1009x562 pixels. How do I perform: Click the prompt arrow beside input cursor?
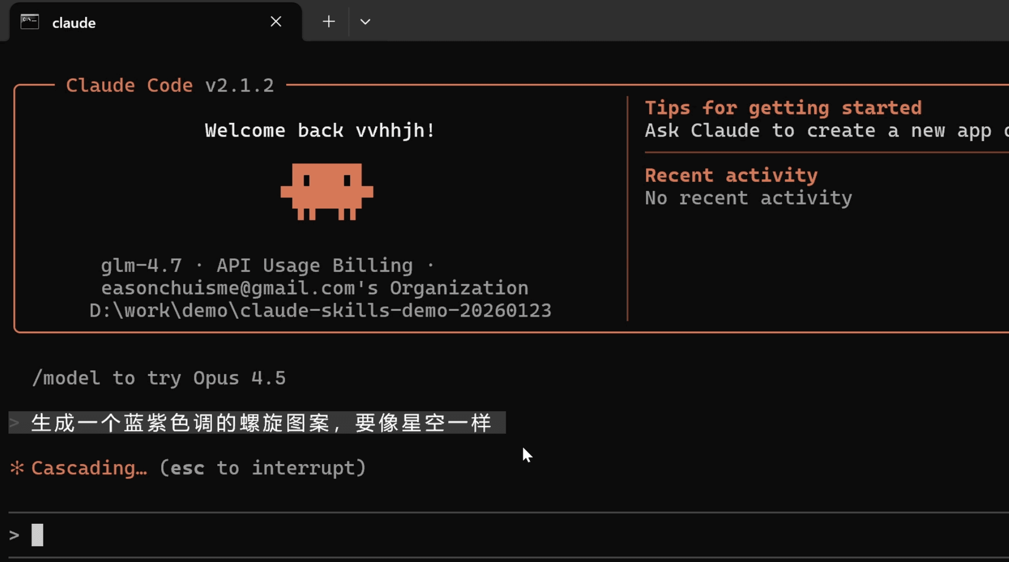pyautogui.click(x=14, y=535)
